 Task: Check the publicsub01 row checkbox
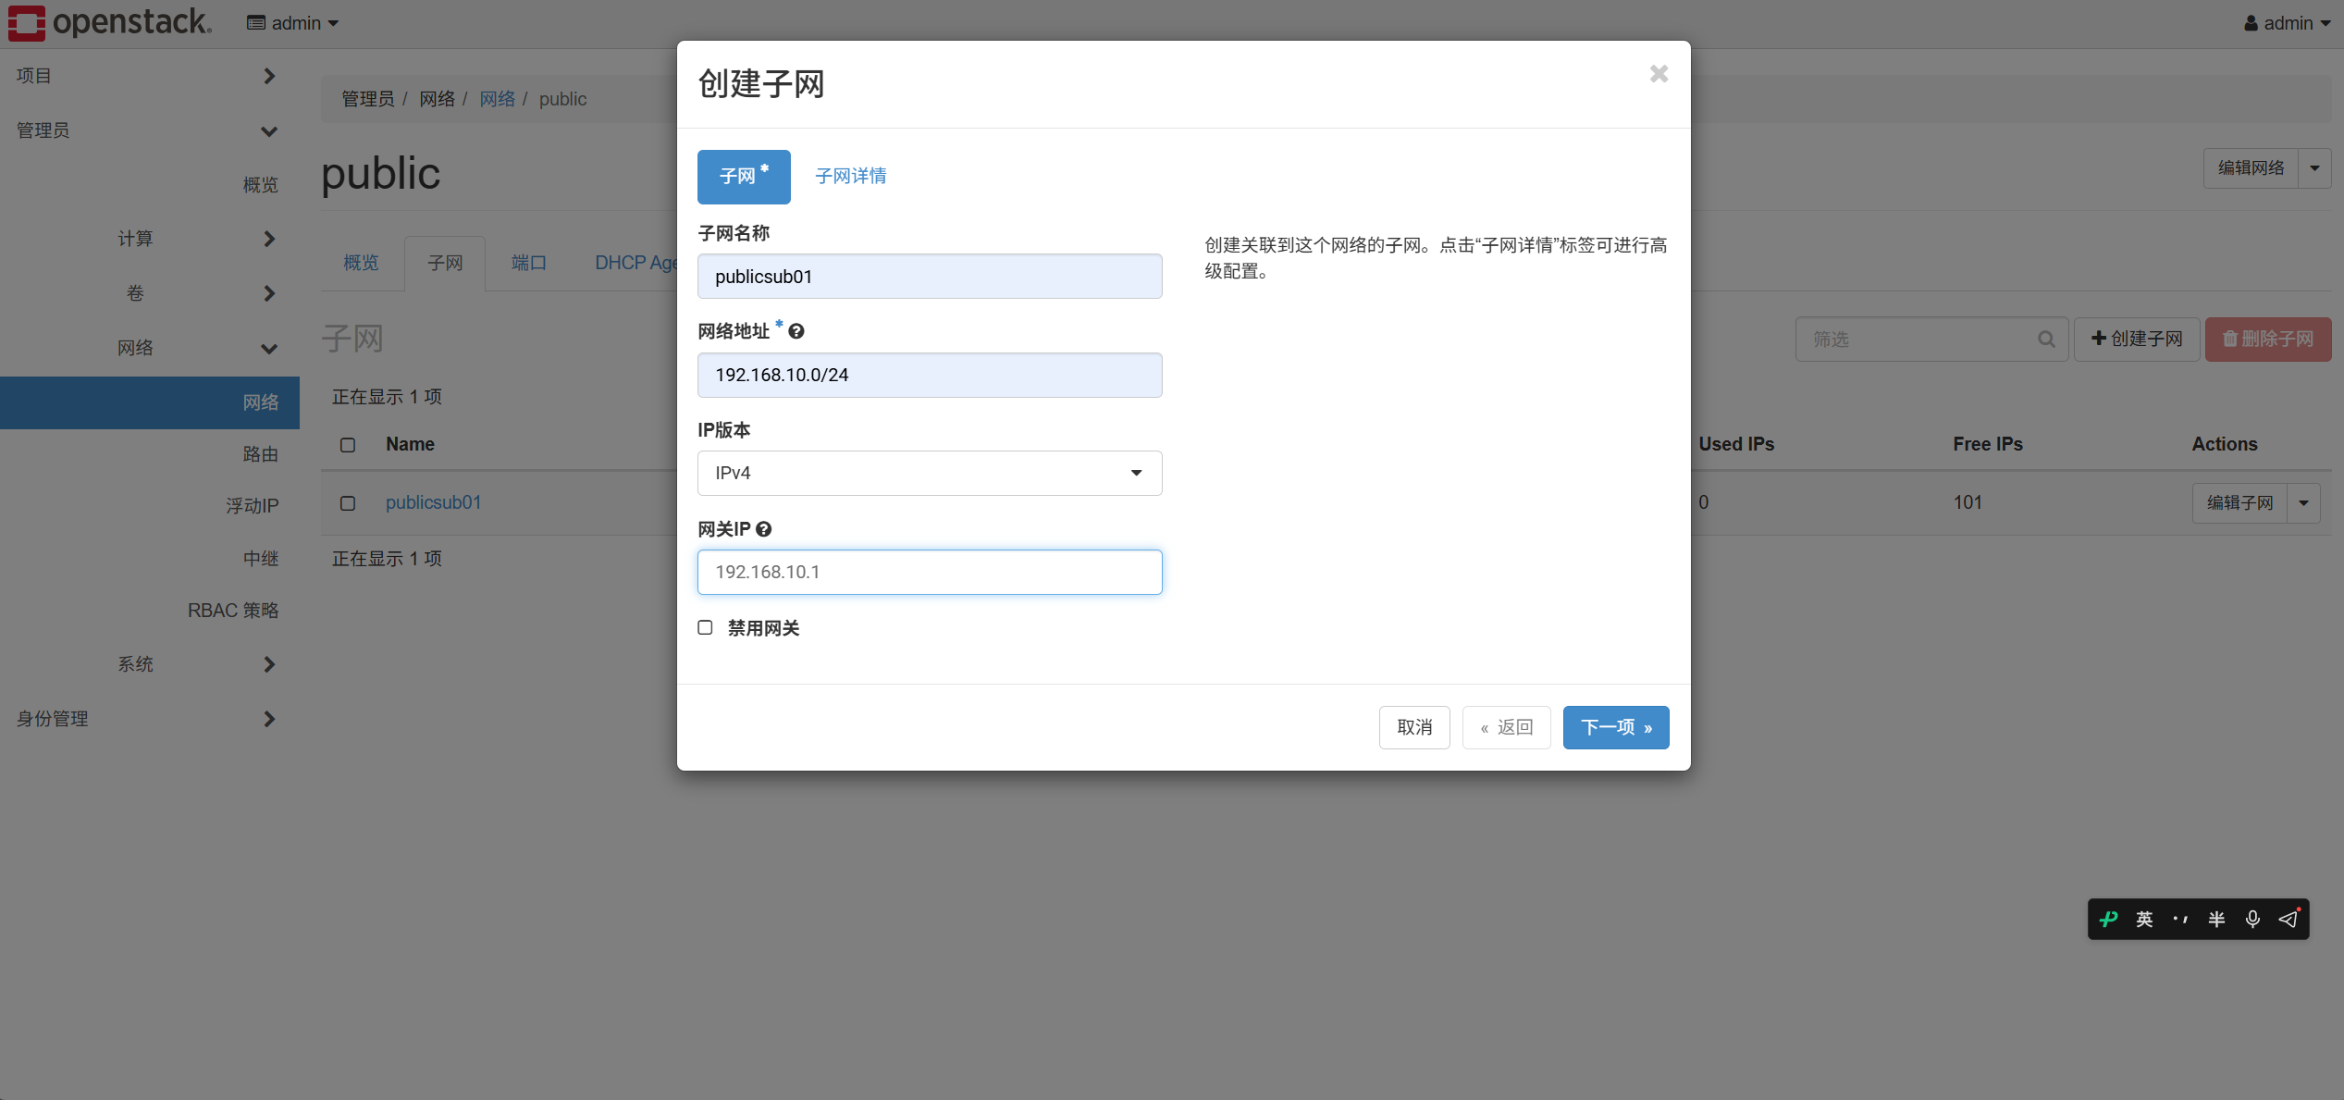point(348,503)
